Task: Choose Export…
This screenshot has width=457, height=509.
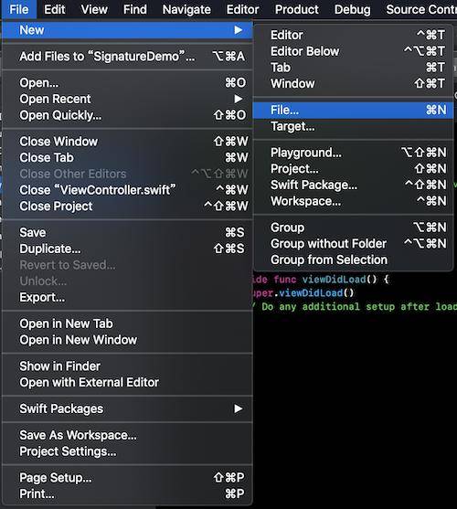Action: [x=127, y=297]
